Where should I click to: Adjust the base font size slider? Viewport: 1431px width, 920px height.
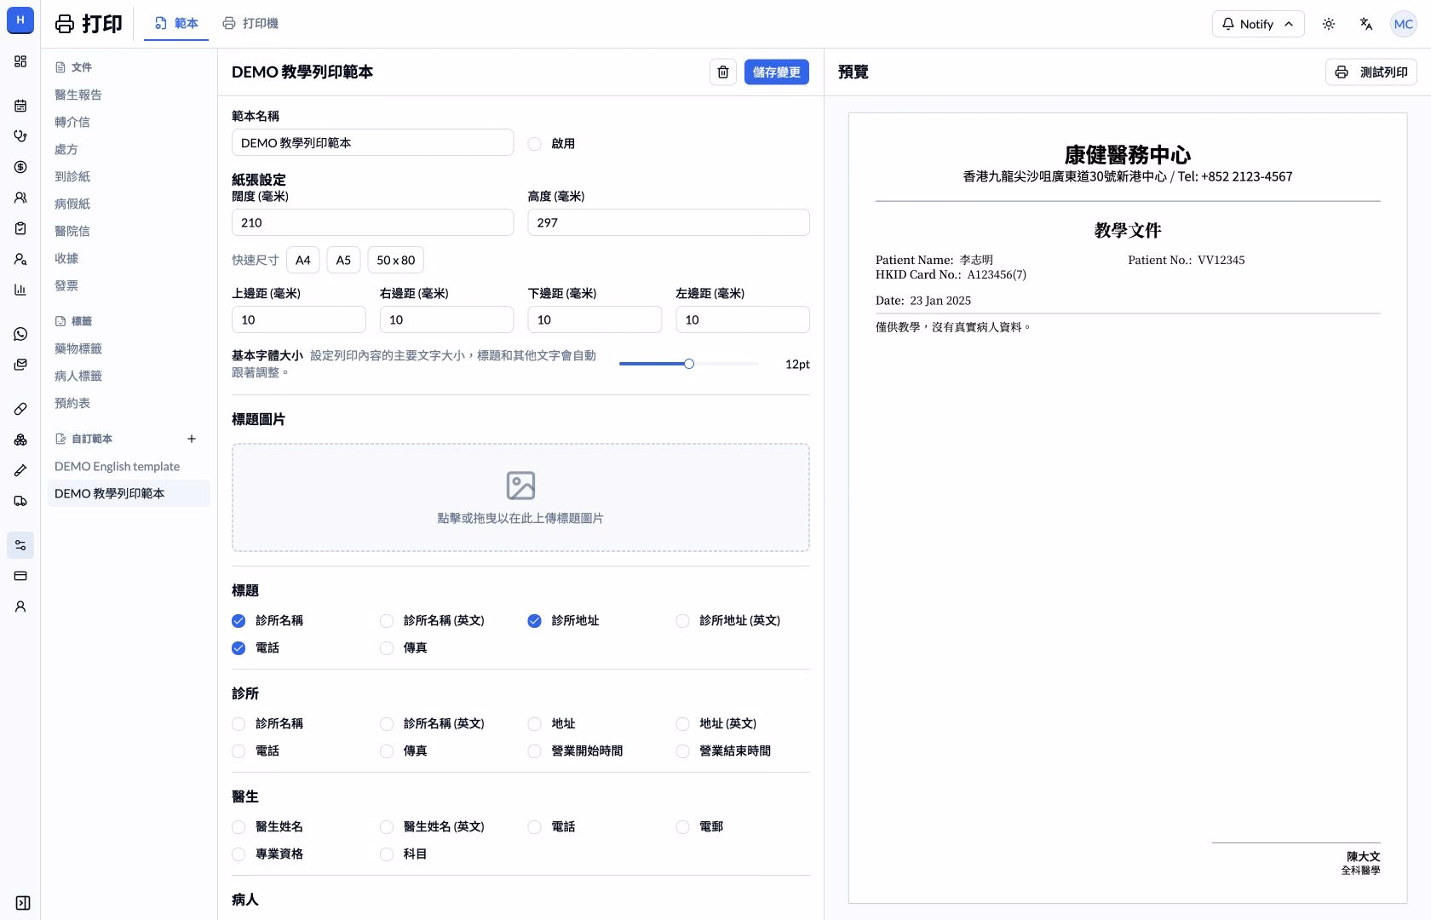click(x=689, y=364)
